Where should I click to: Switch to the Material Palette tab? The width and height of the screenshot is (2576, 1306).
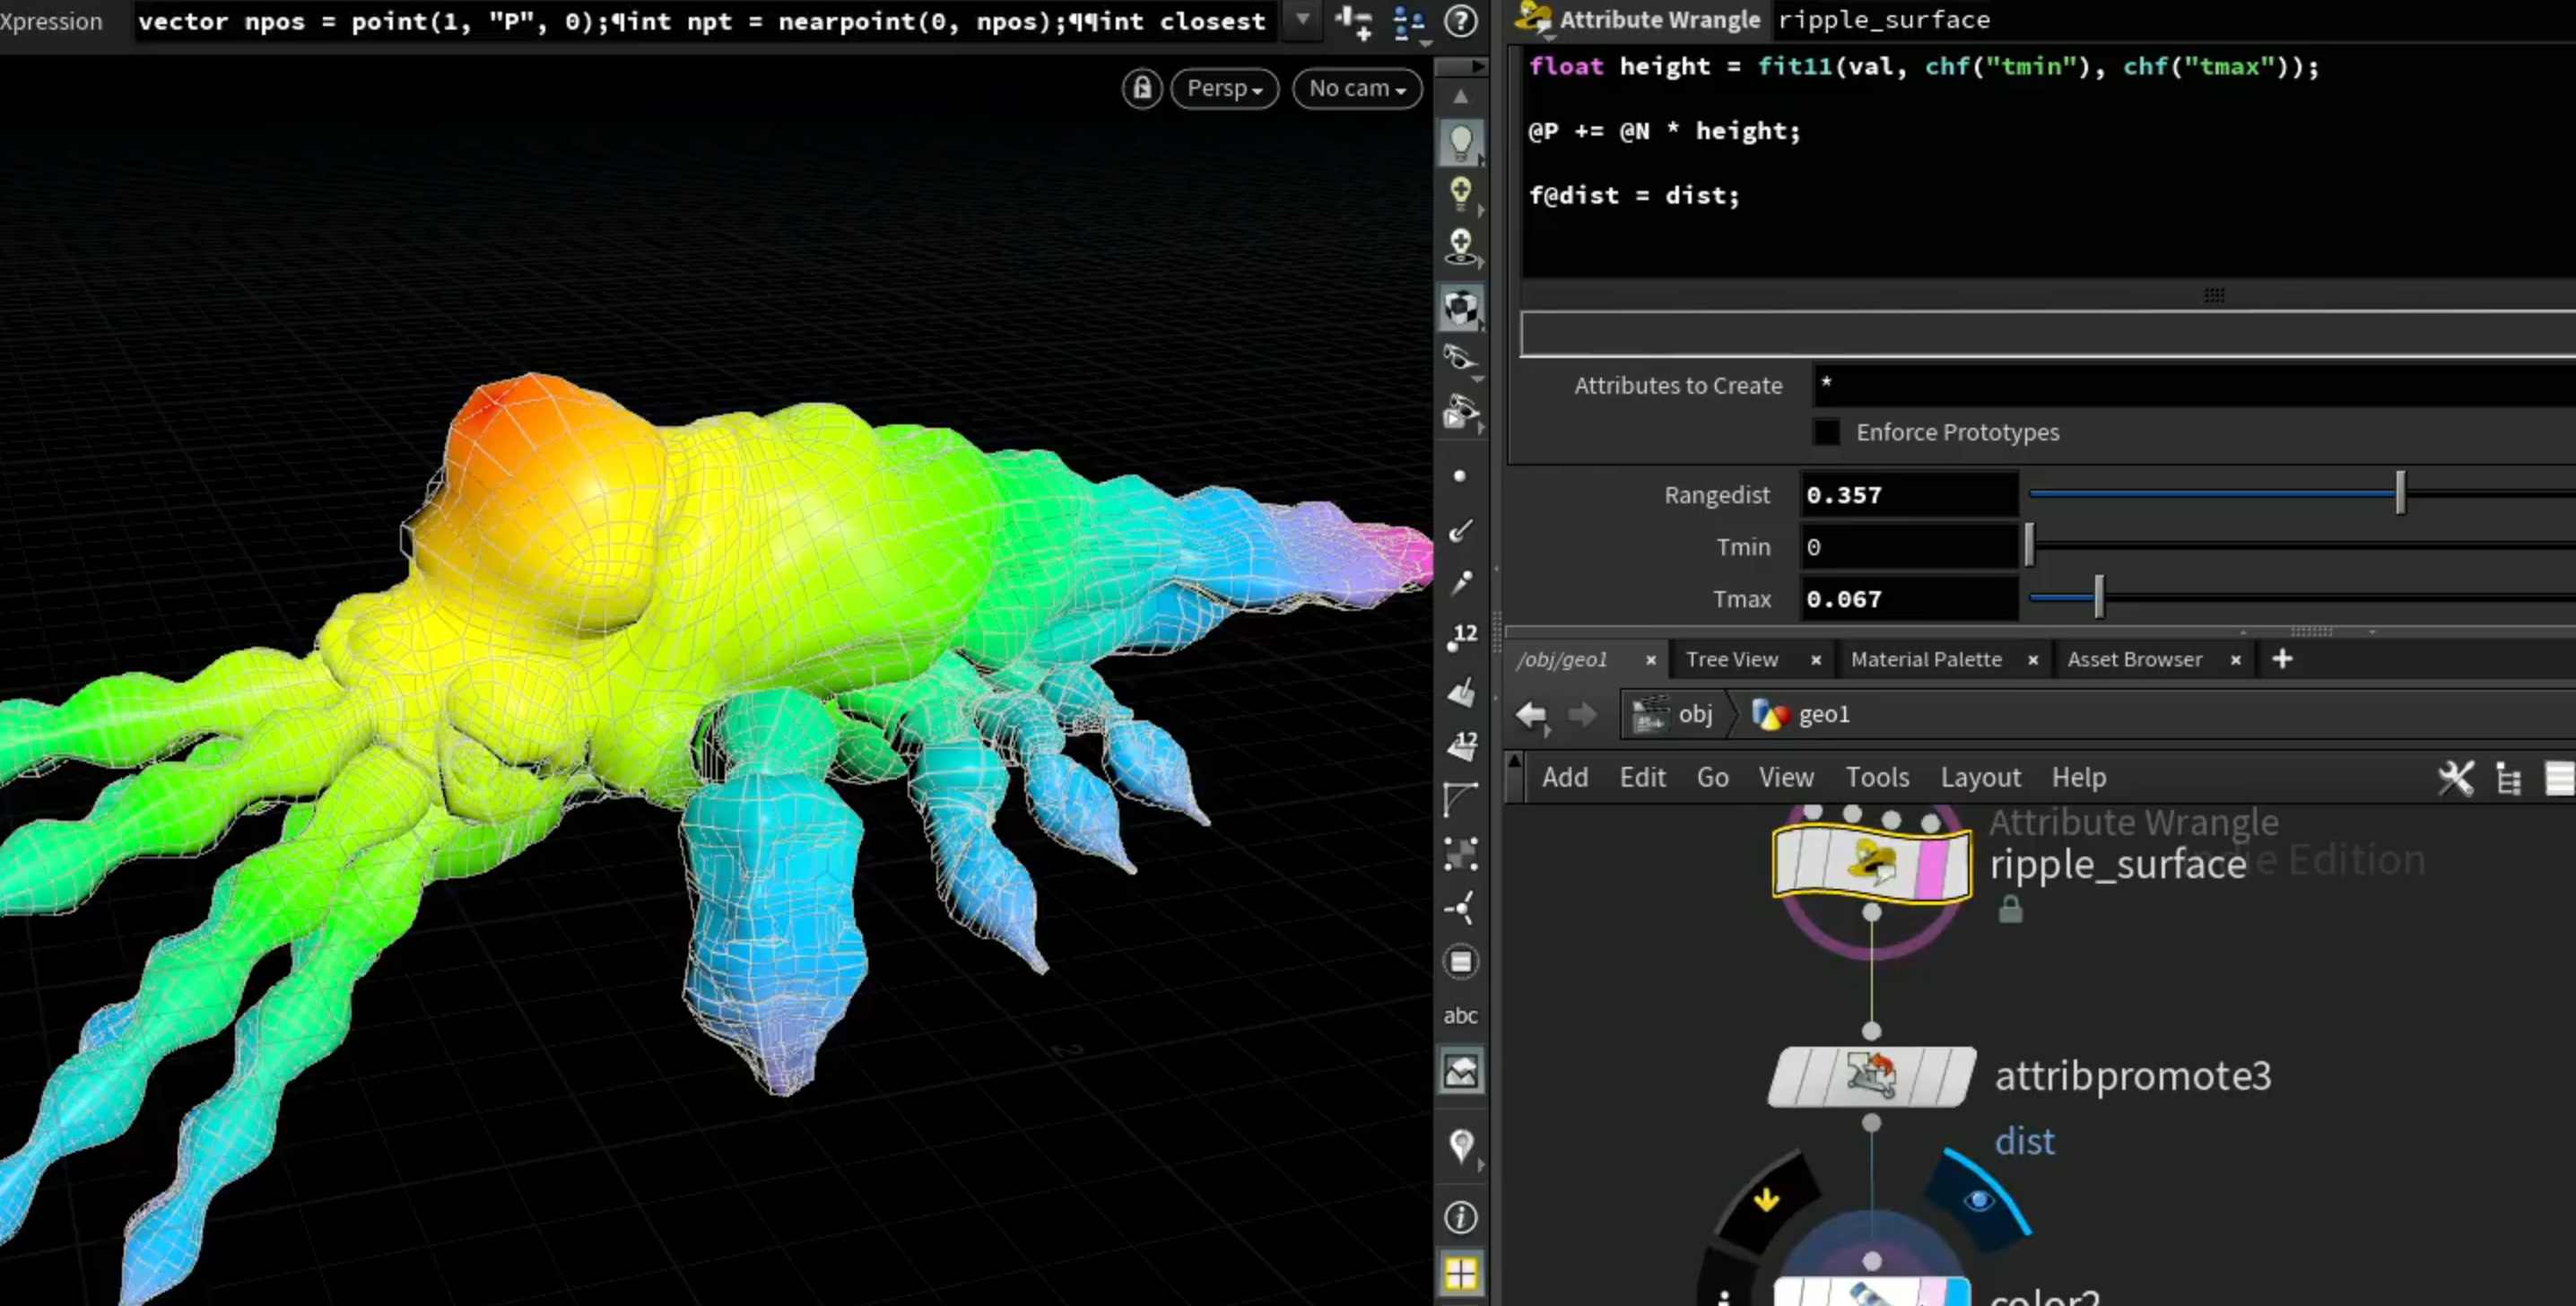tap(1926, 660)
